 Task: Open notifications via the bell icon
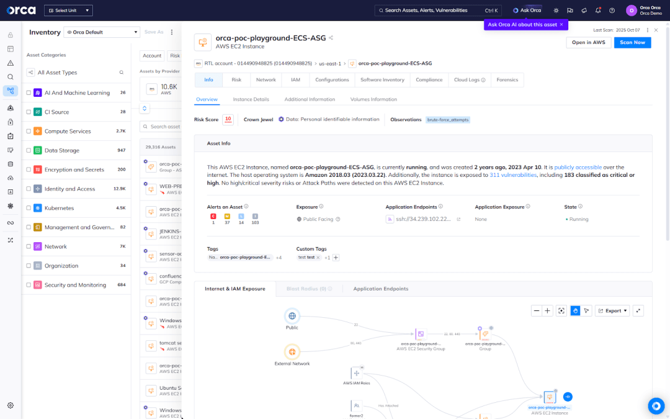pyautogui.click(x=597, y=11)
